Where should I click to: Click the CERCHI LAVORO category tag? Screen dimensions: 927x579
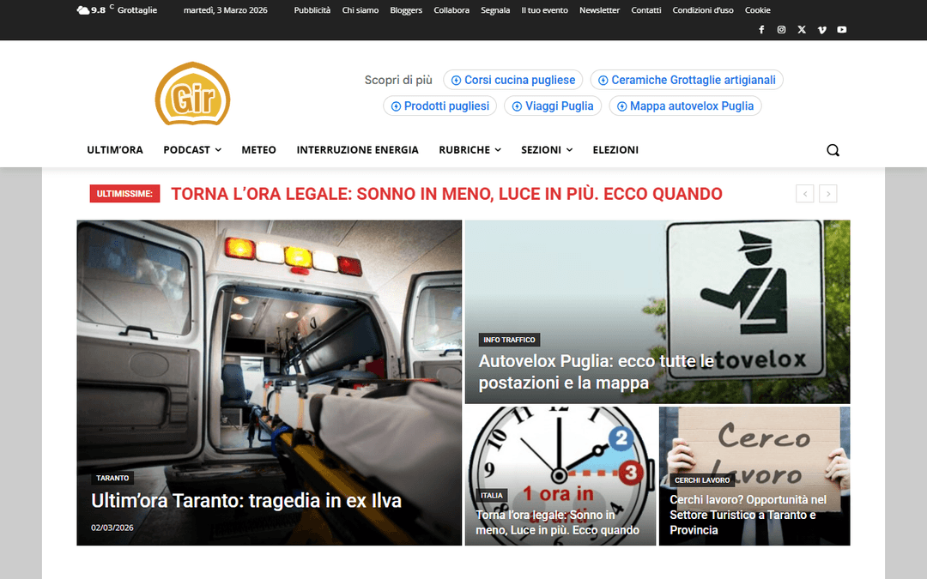(702, 480)
